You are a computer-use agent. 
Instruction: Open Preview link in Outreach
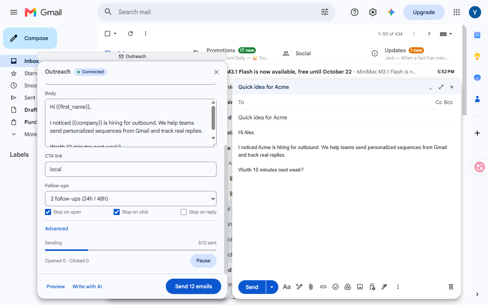tap(56, 287)
